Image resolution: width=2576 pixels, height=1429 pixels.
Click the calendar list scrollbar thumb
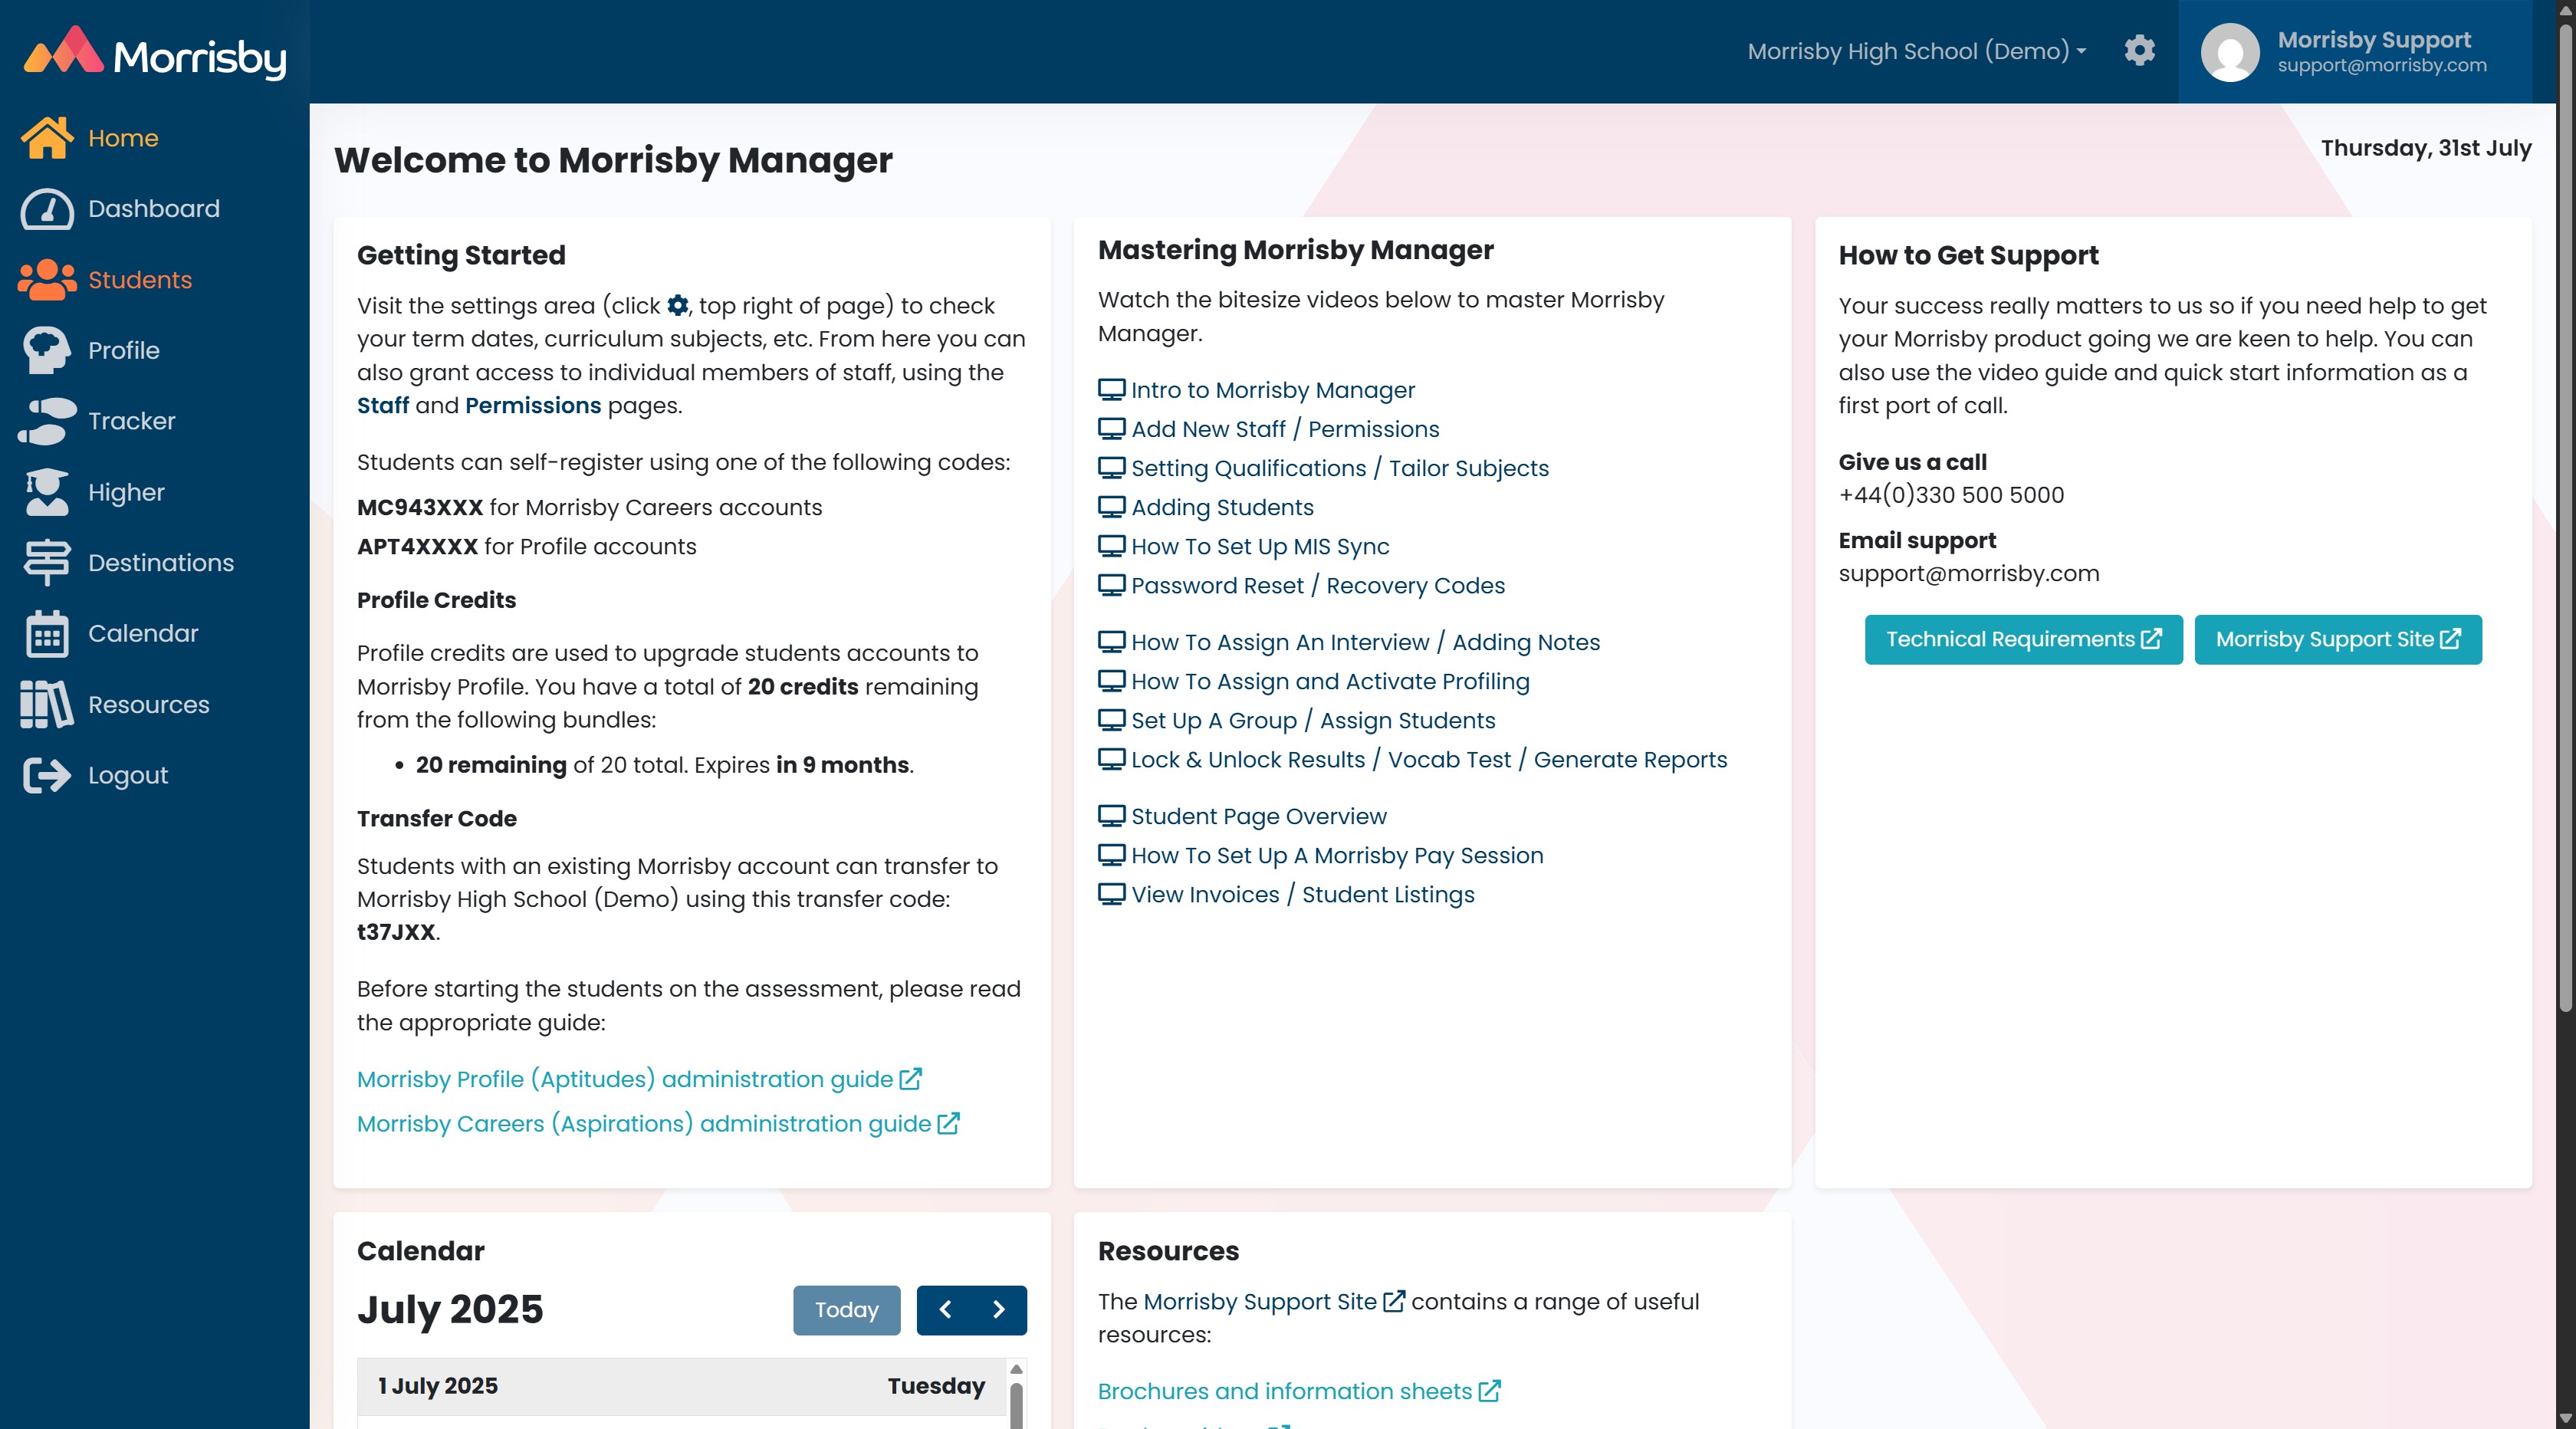tap(1016, 1405)
